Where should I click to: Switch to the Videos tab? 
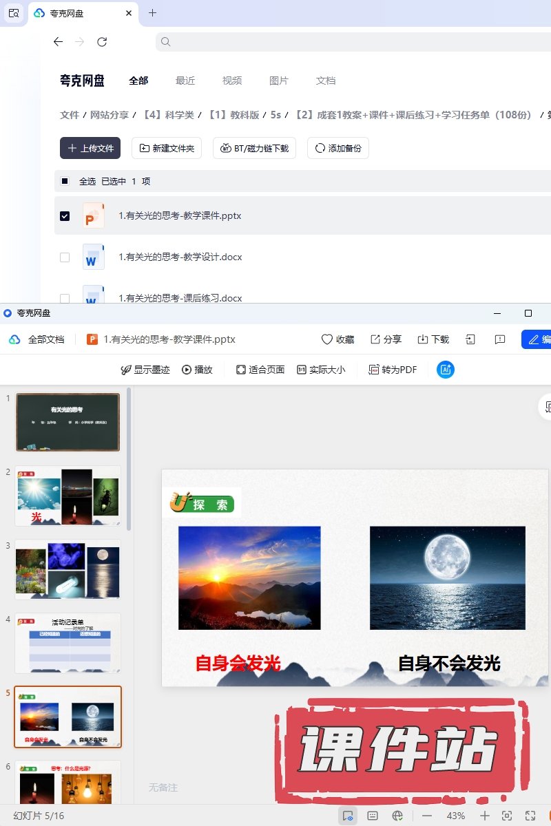click(x=232, y=81)
